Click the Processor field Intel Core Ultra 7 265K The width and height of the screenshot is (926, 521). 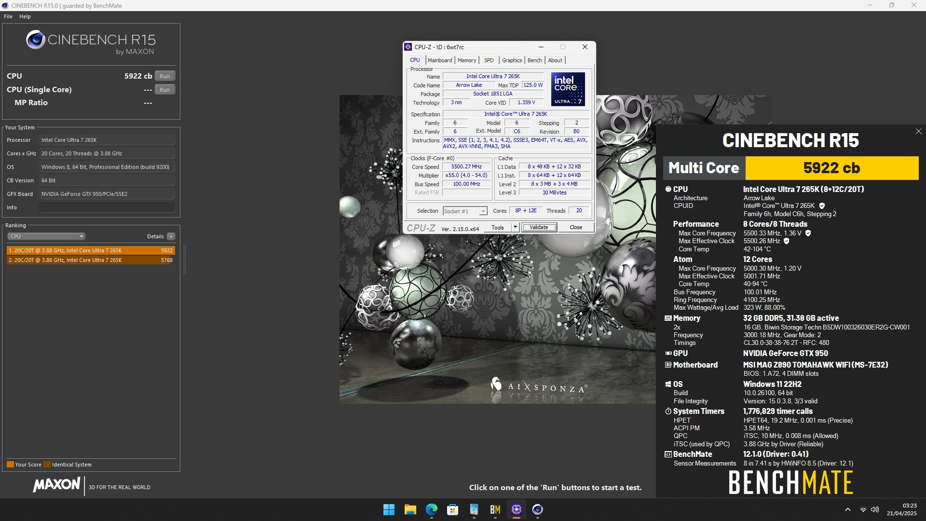tap(107, 140)
